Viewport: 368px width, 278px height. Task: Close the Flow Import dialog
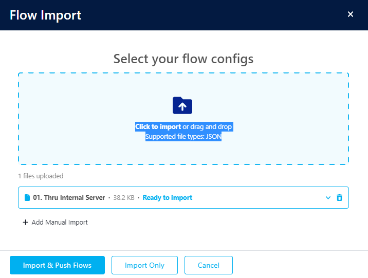[x=351, y=14]
